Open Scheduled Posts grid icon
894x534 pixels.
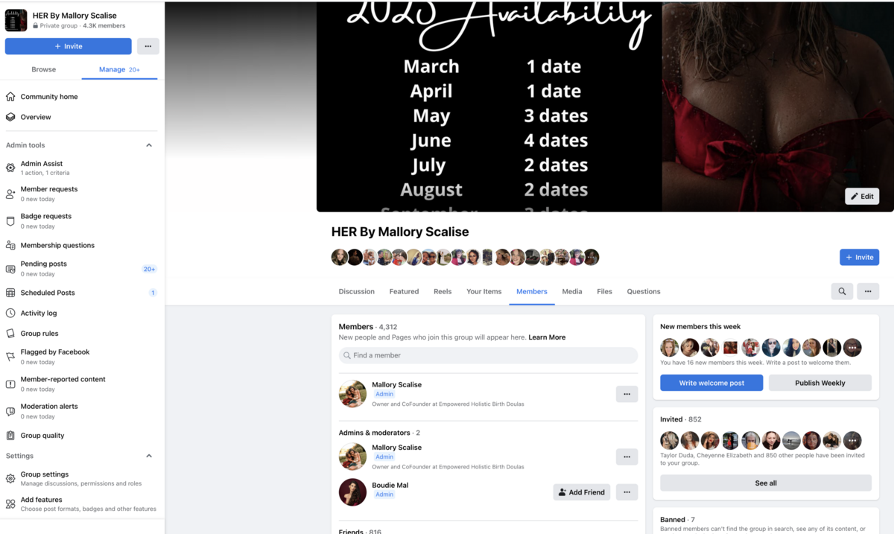point(10,293)
